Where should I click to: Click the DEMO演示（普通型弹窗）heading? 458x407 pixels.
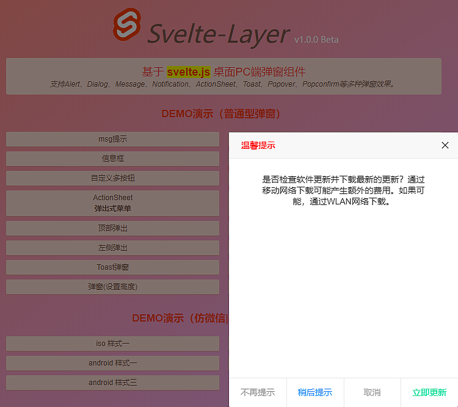(x=221, y=113)
